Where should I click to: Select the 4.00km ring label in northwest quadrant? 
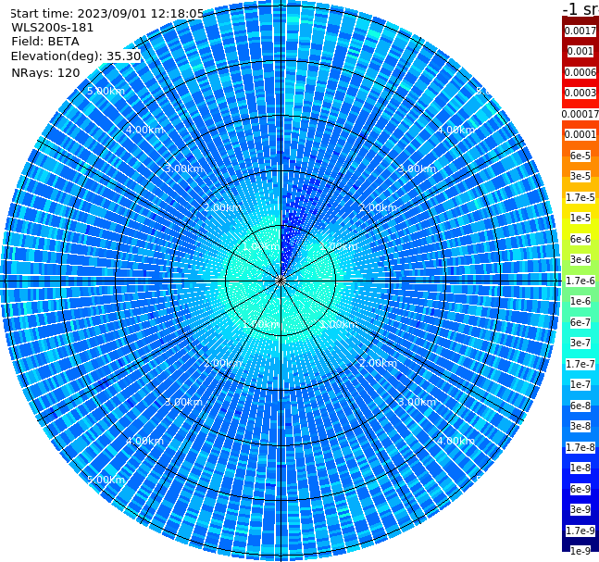click(x=144, y=130)
